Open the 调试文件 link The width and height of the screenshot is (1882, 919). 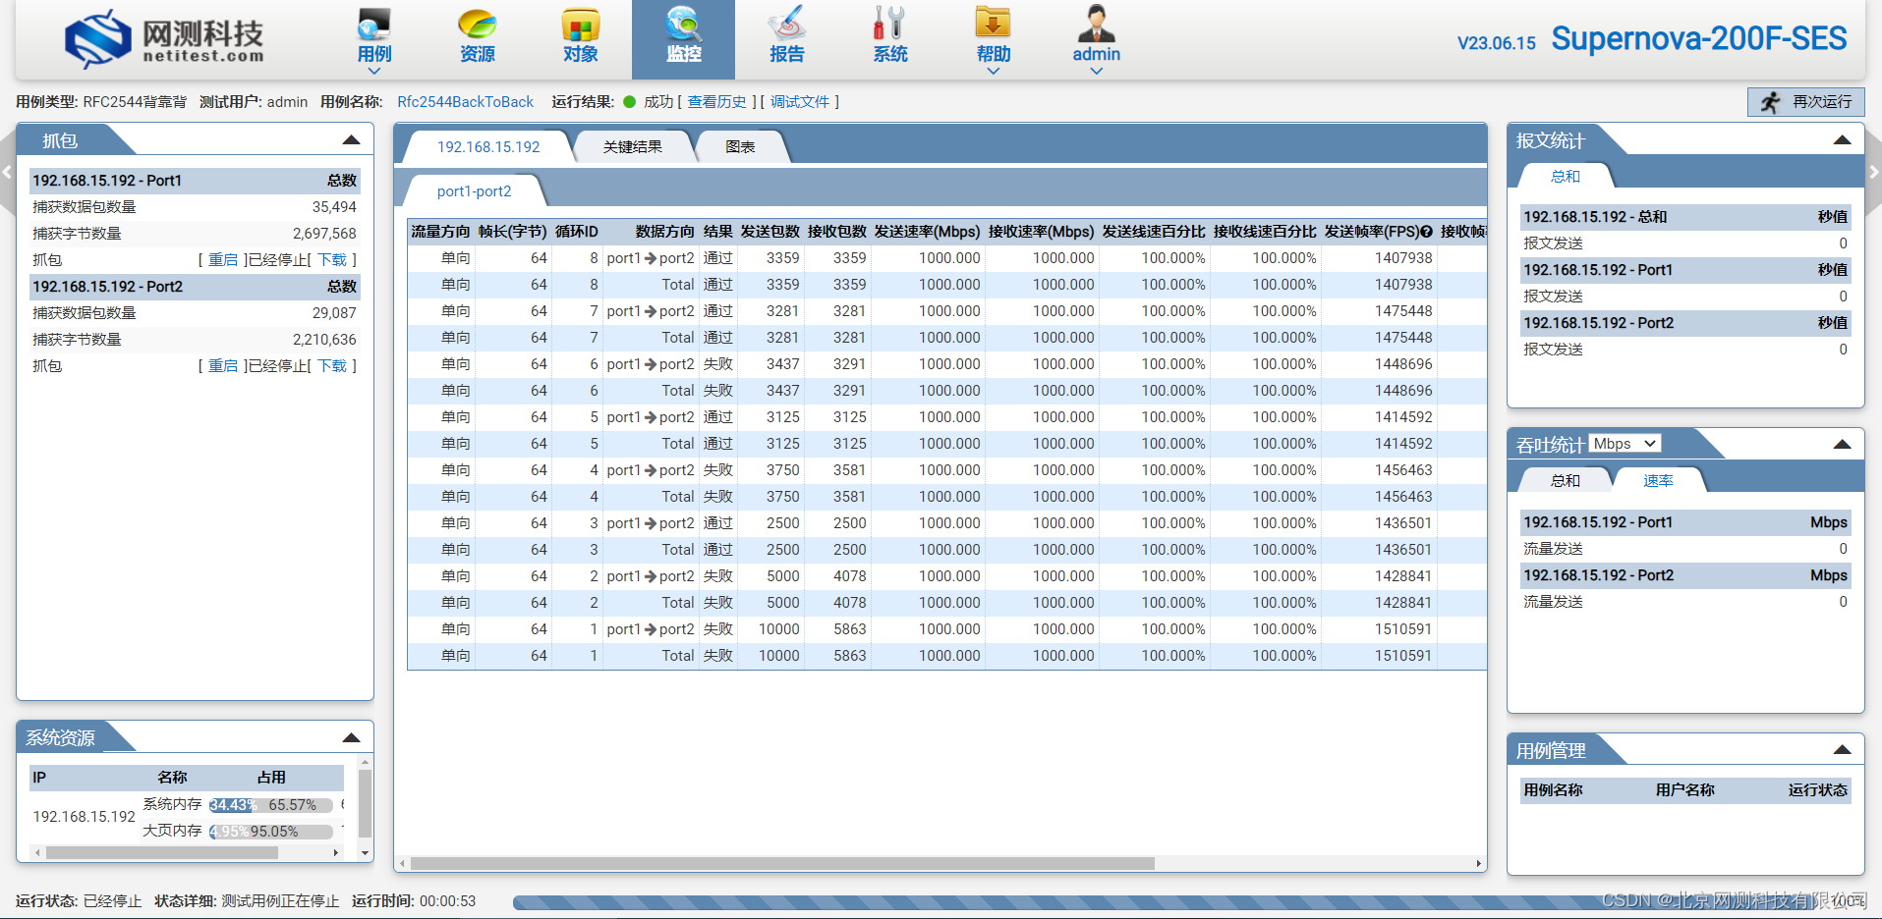pyautogui.click(x=800, y=102)
